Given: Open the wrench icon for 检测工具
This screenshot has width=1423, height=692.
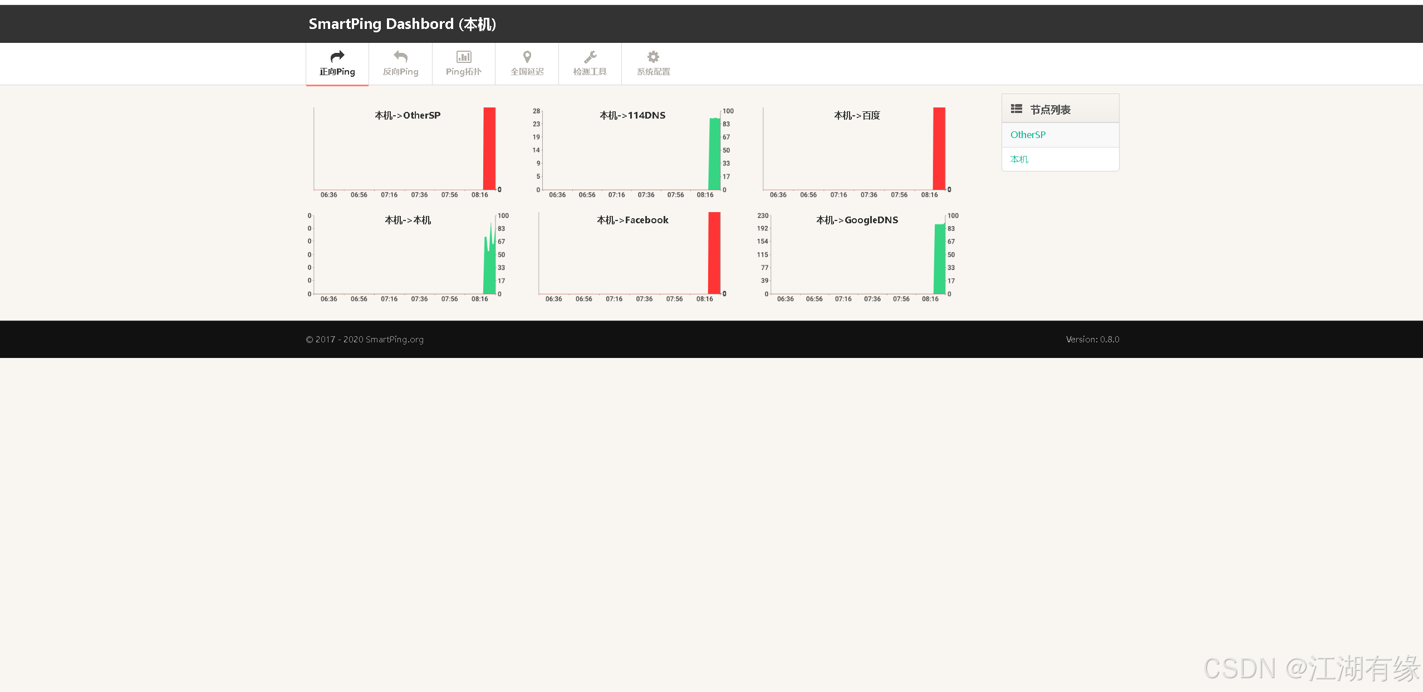Looking at the screenshot, I should coord(590,56).
